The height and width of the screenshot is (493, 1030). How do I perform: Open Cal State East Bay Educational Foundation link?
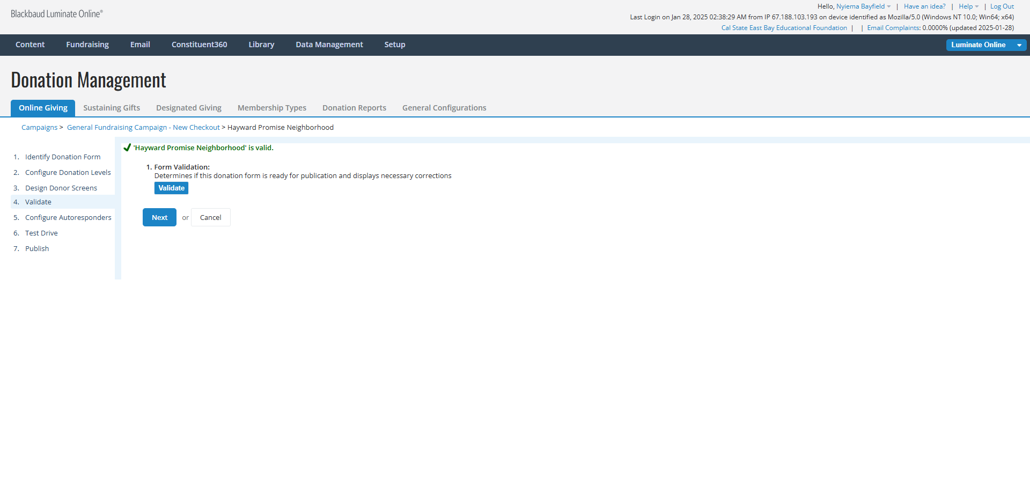(784, 28)
